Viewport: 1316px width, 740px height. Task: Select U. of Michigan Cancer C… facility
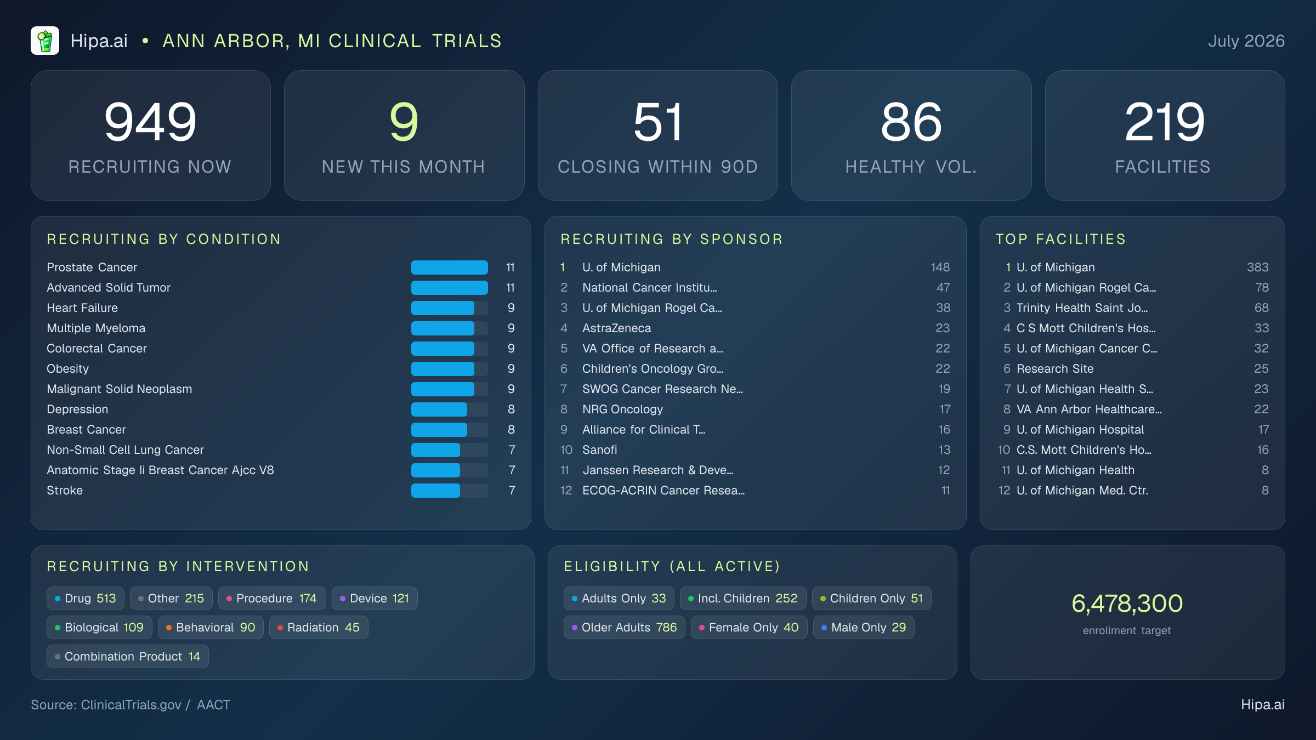pyautogui.click(x=1132, y=349)
